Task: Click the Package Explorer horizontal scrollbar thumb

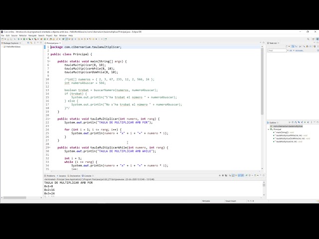Action: coord(14,198)
